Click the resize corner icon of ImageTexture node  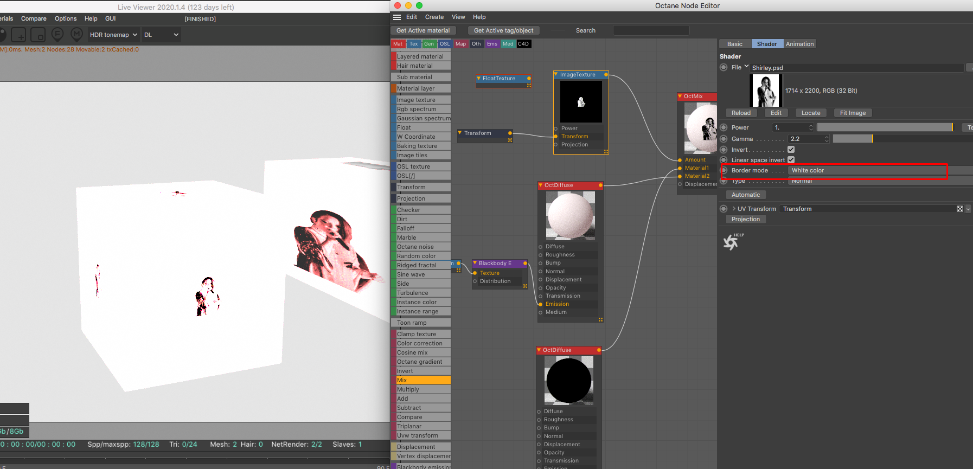pyautogui.click(x=606, y=152)
